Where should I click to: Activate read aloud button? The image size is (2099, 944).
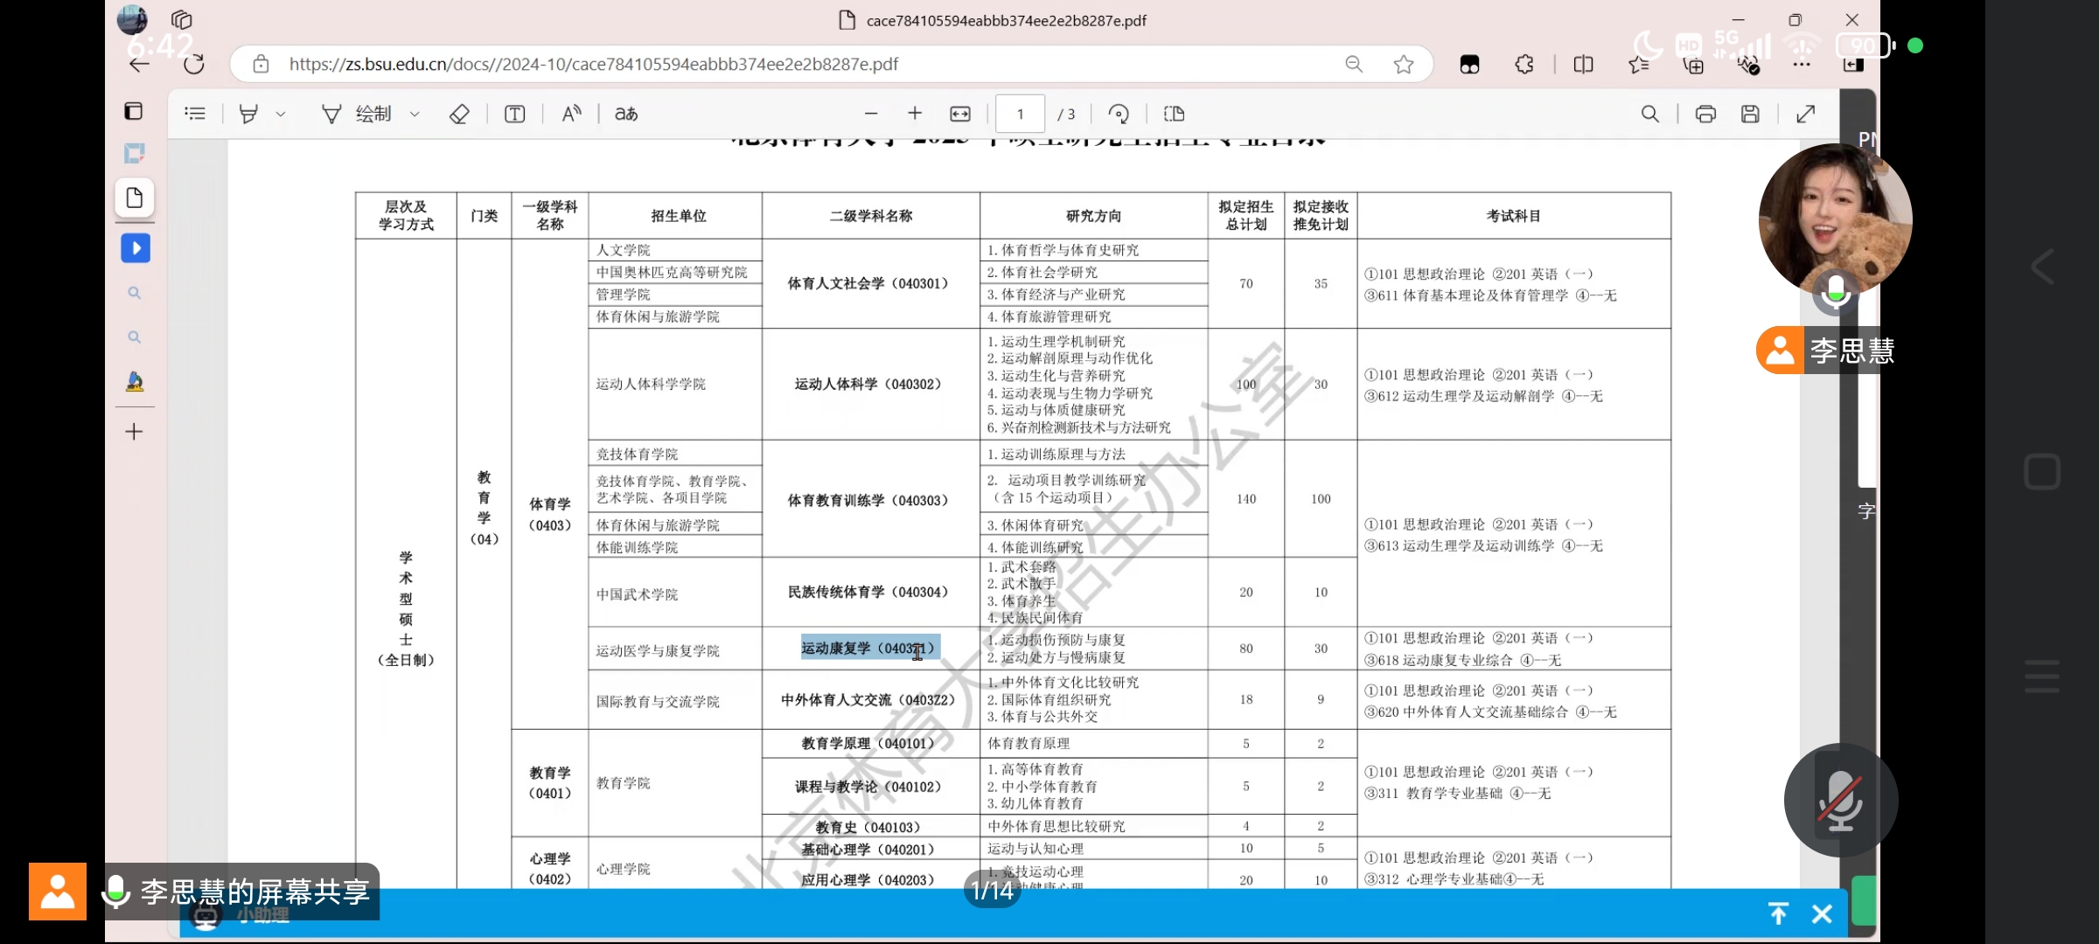point(571,114)
